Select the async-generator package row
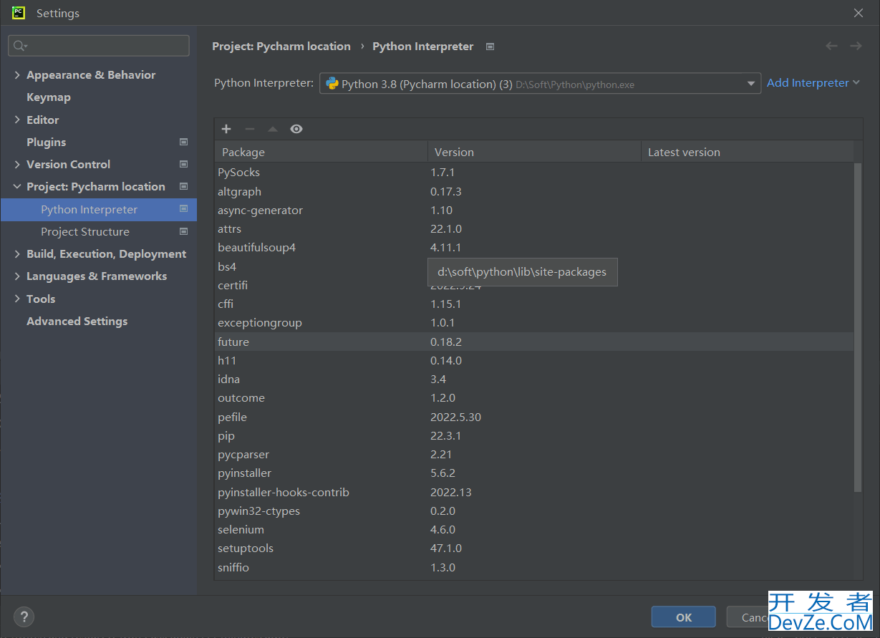The width and height of the screenshot is (880, 638). coord(534,210)
